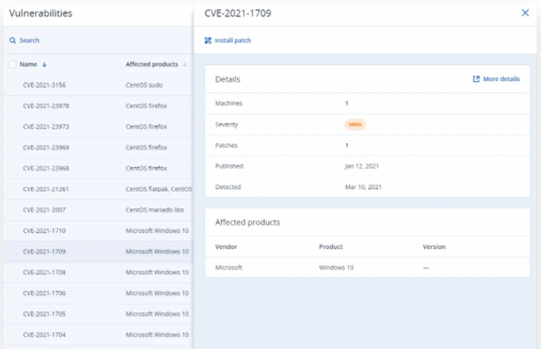The height and width of the screenshot is (349, 541).
Task: Click the Affected products section heading
Action: tap(247, 223)
